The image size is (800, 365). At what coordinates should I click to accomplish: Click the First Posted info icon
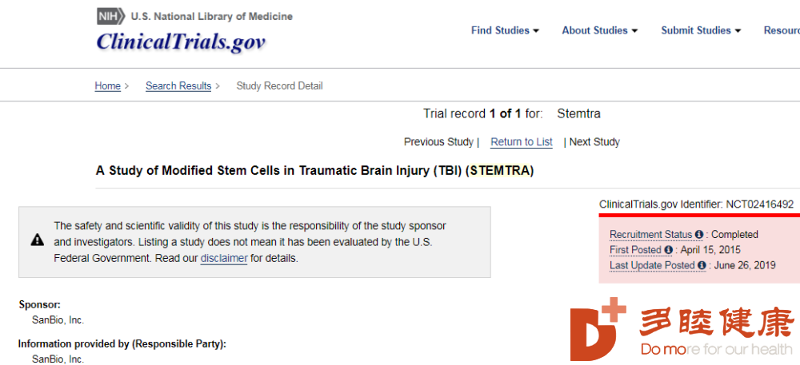point(668,250)
